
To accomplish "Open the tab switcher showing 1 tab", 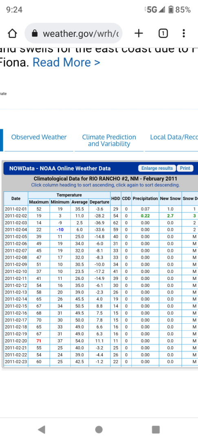I will click(163, 34).
